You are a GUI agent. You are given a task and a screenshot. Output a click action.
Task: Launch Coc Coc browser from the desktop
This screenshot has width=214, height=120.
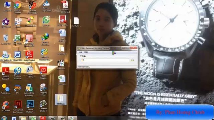tap(46, 21)
